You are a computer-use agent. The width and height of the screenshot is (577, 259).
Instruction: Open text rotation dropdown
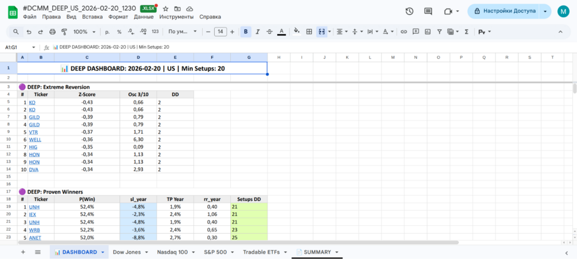[x=388, y=32]
